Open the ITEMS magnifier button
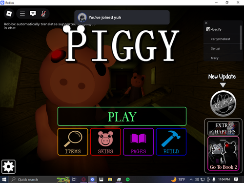244x183 pixels. 73,142
